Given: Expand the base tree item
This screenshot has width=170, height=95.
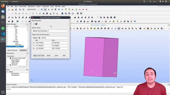Looking at the screenshot, I should point(12,41).
